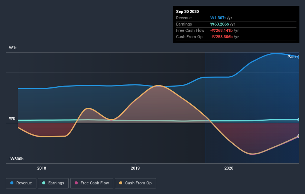Click the -₩258.306b cash from op value
This screenshot has height=194, width=305.
[x=221, y=37]
